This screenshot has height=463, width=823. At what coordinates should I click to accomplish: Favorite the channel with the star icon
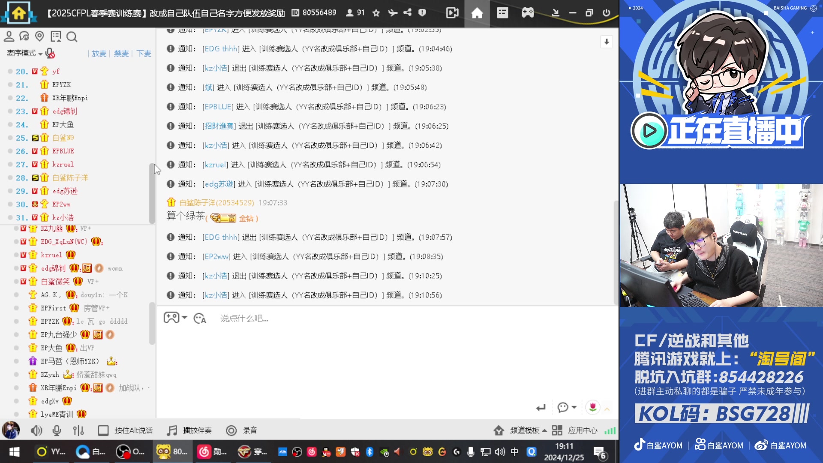[x=376, y=13]
